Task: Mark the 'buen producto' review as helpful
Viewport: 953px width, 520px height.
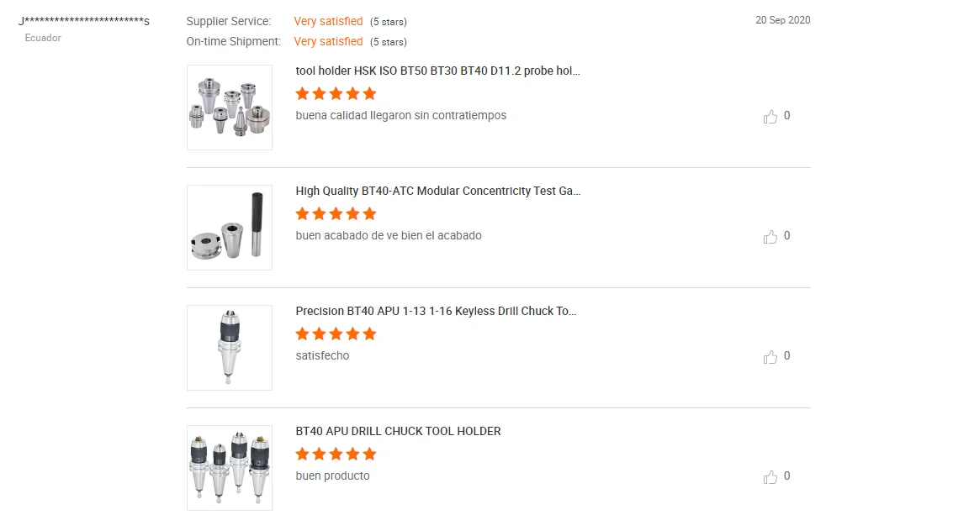Action: point(770,477)
